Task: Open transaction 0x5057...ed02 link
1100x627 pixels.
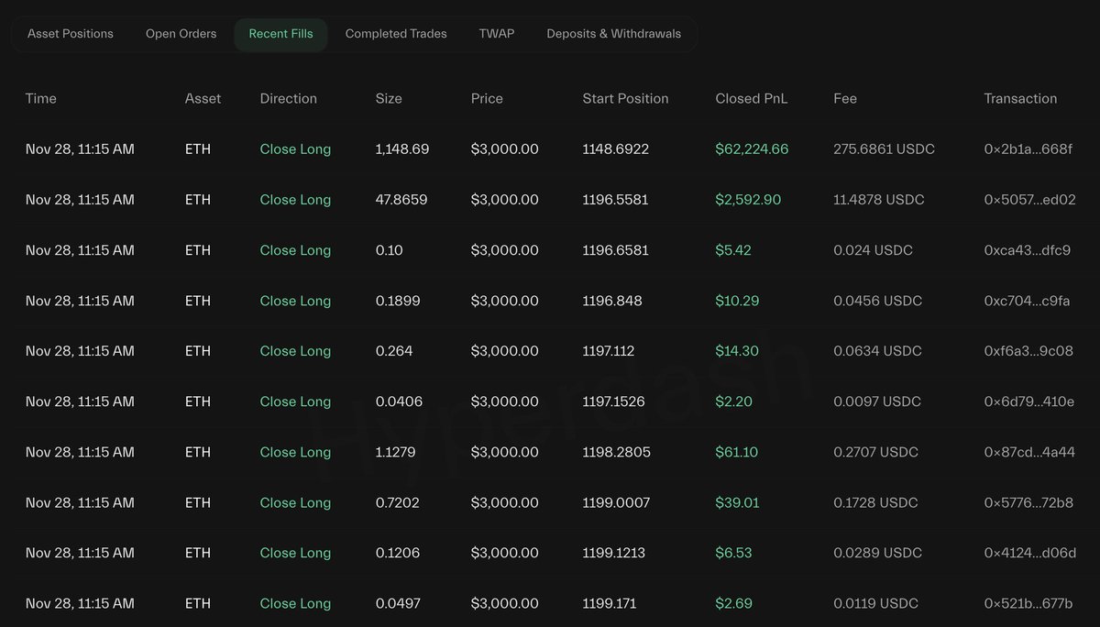Action: (1029, 200)
